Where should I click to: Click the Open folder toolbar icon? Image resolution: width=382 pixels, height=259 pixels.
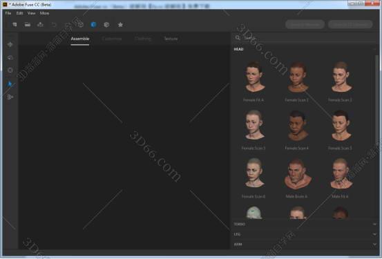coord(28,25)
